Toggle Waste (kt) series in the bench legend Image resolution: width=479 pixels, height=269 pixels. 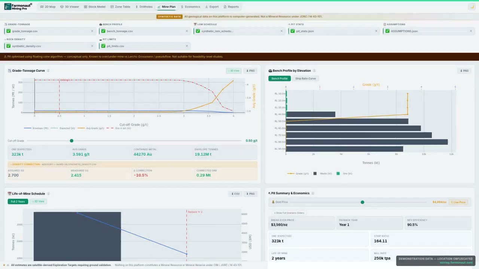pos(322,173)
